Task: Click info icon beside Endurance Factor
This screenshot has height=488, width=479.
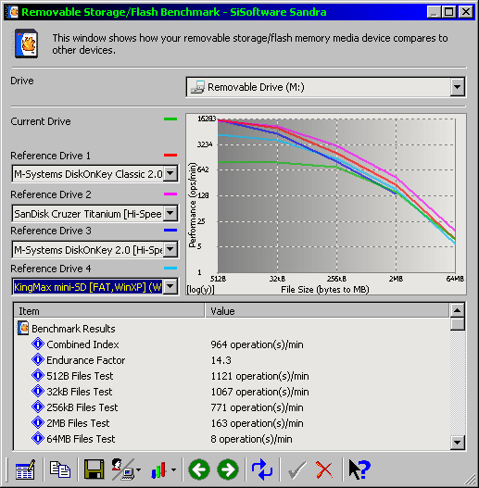Action: (38, 360)
